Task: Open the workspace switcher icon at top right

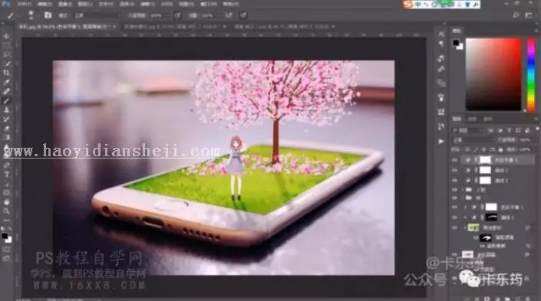Action: coord(528,15)
